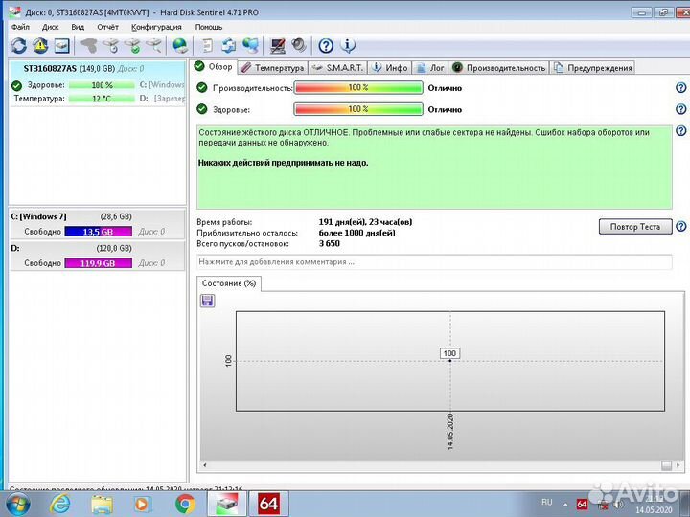Image resolution: width=690 pixels, height=517 pixels.
Task: Open the Помощь menu
Action: (x=209, y=27)
